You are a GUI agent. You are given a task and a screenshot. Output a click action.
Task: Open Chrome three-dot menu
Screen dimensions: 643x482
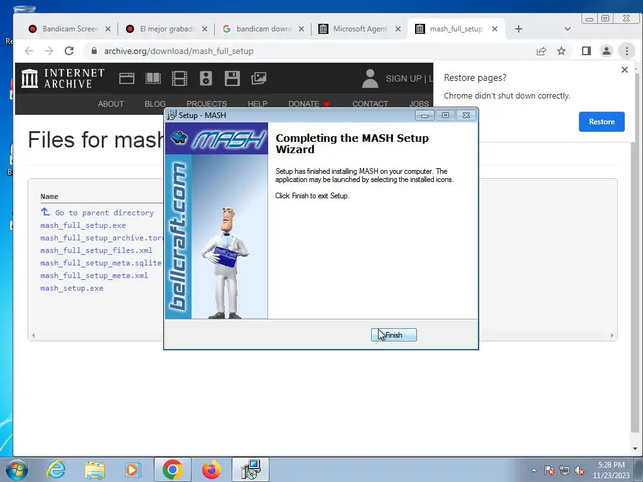click(627, 51)
